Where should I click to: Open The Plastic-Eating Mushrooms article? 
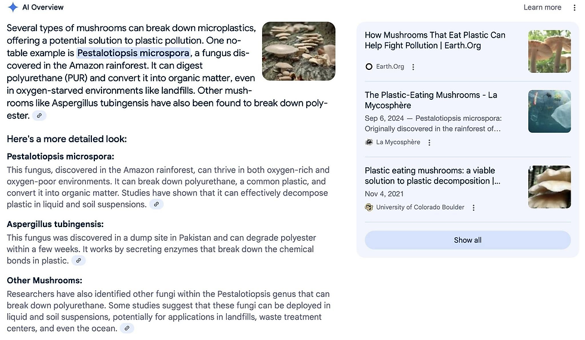click(430, 100)
